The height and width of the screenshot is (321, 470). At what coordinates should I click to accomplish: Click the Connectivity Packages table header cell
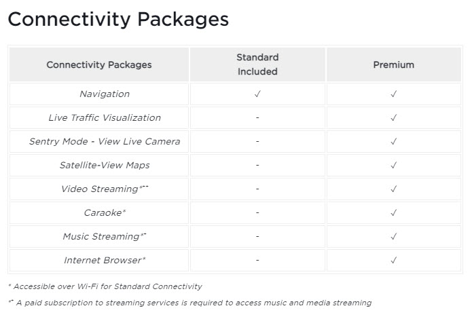tap(99, 64)
